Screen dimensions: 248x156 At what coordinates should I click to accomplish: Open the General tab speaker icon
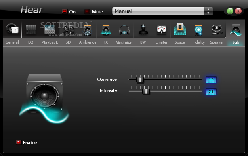[x=13, y=29]
